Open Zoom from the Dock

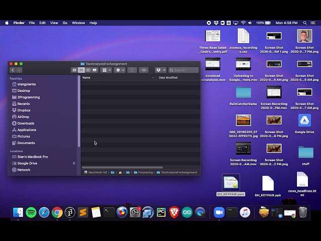pyautogui.click(x=219, y=212)
